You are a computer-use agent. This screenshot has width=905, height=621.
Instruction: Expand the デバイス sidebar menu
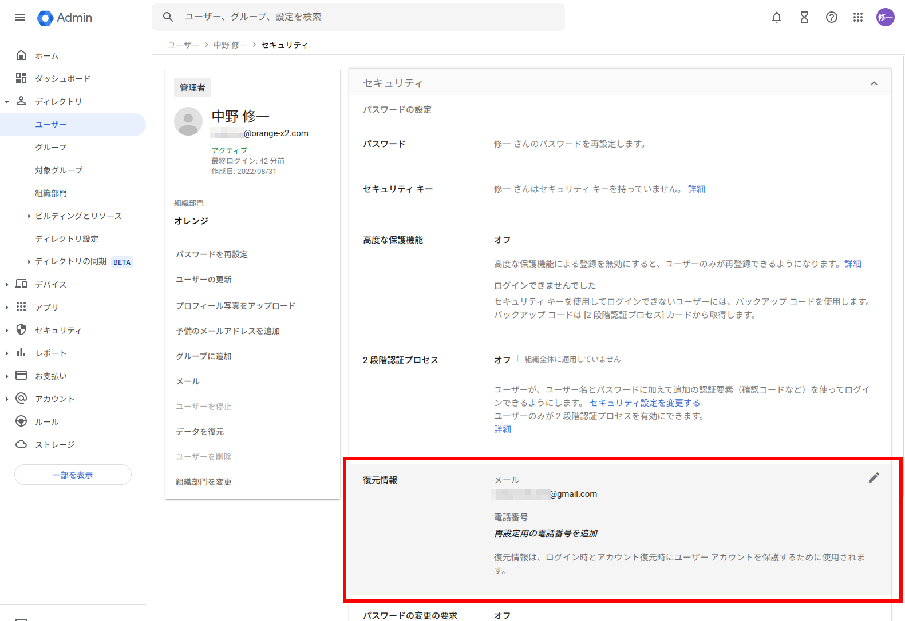tap(7, 284)
